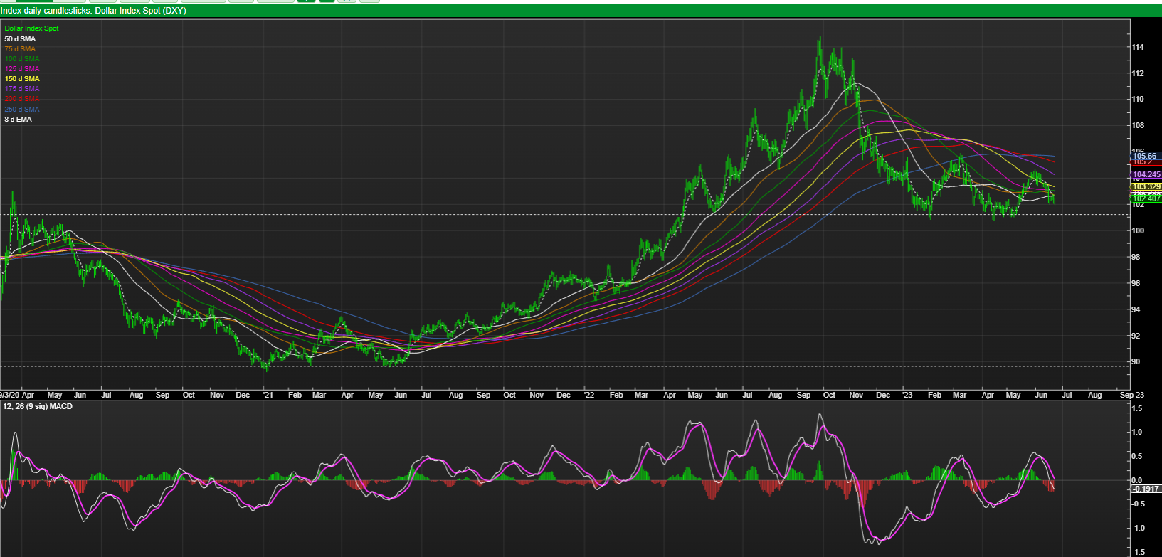
Task: Click the -1.0 label on MACD axis
Action: [x=1139, y=528]
